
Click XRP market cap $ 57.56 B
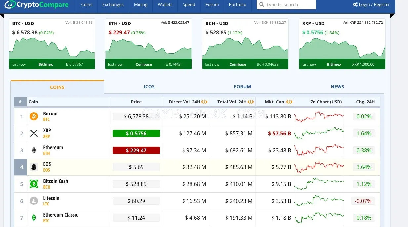tap(280, 133)
